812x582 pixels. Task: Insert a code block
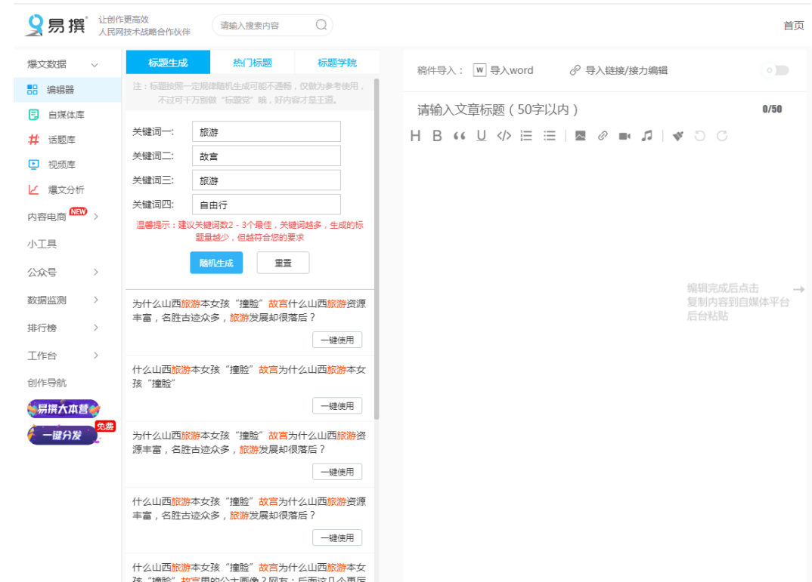504,136
